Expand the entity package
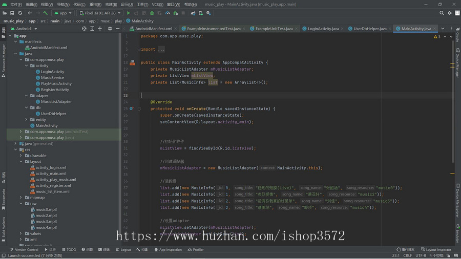This screenshot has height=259, width=461. pos(27,119)
